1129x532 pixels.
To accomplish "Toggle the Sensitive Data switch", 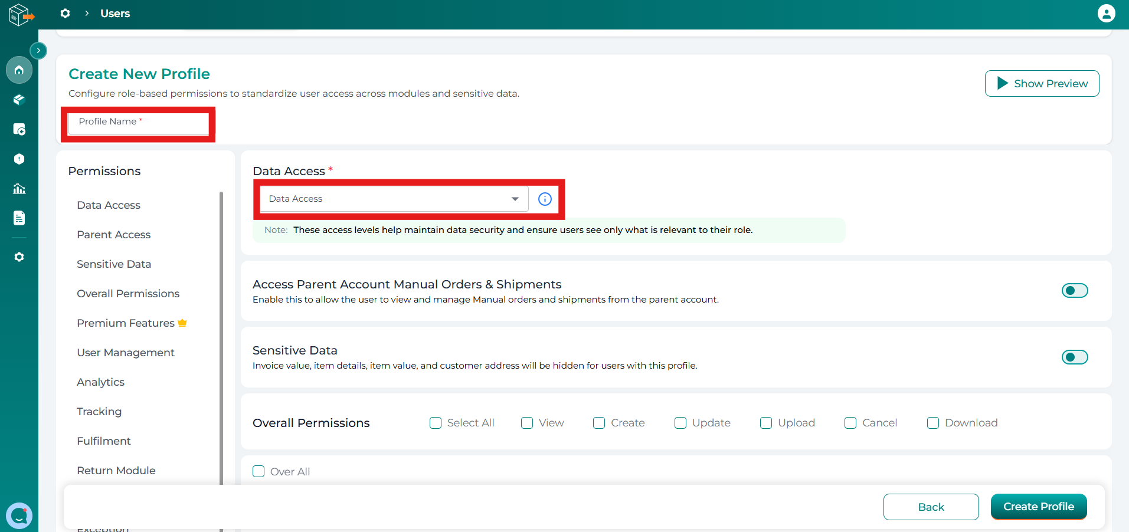I will (x=1074, y=357).
